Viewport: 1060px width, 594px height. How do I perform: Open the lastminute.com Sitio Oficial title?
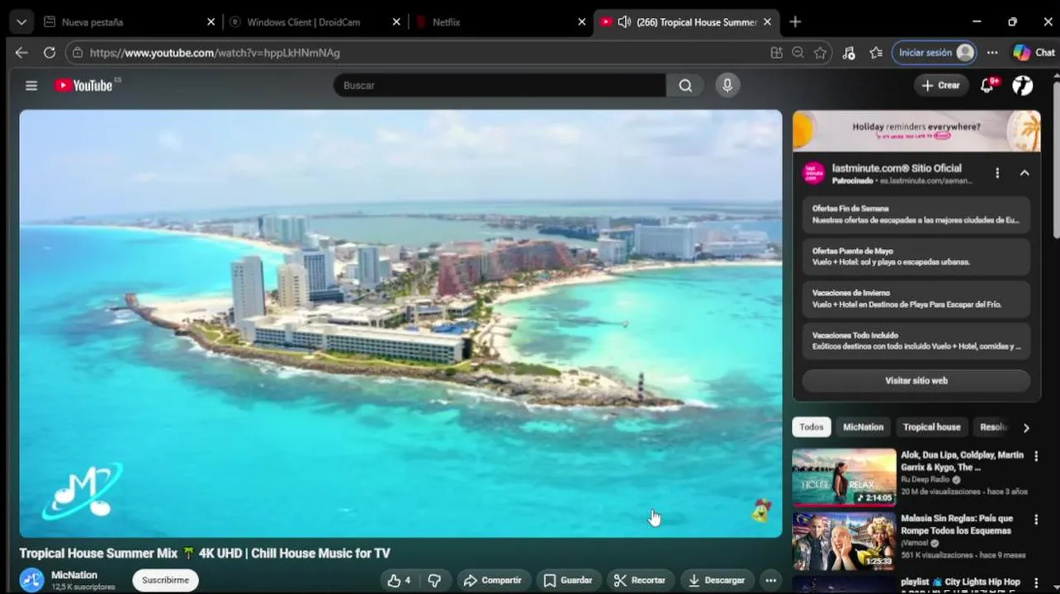897,168
